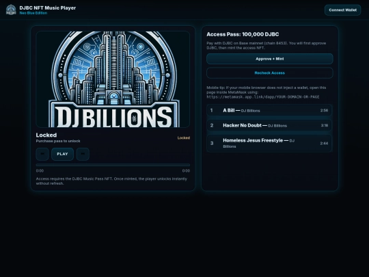
Task: Click the Approve + Mint button
Action: [x=270, y=59]
